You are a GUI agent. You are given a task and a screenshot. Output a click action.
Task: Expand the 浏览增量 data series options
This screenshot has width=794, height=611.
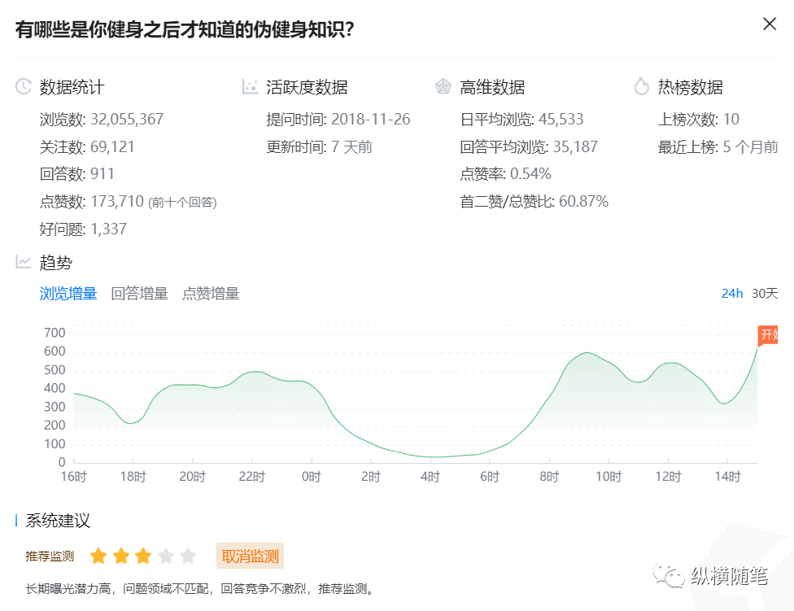(x=68, y=294)
